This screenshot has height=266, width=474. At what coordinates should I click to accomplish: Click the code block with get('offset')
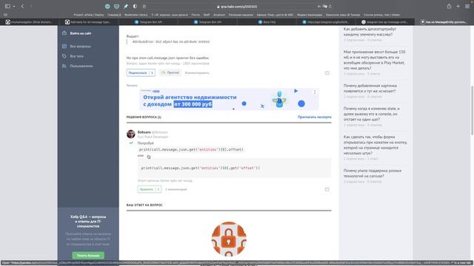tap(234, 168)
